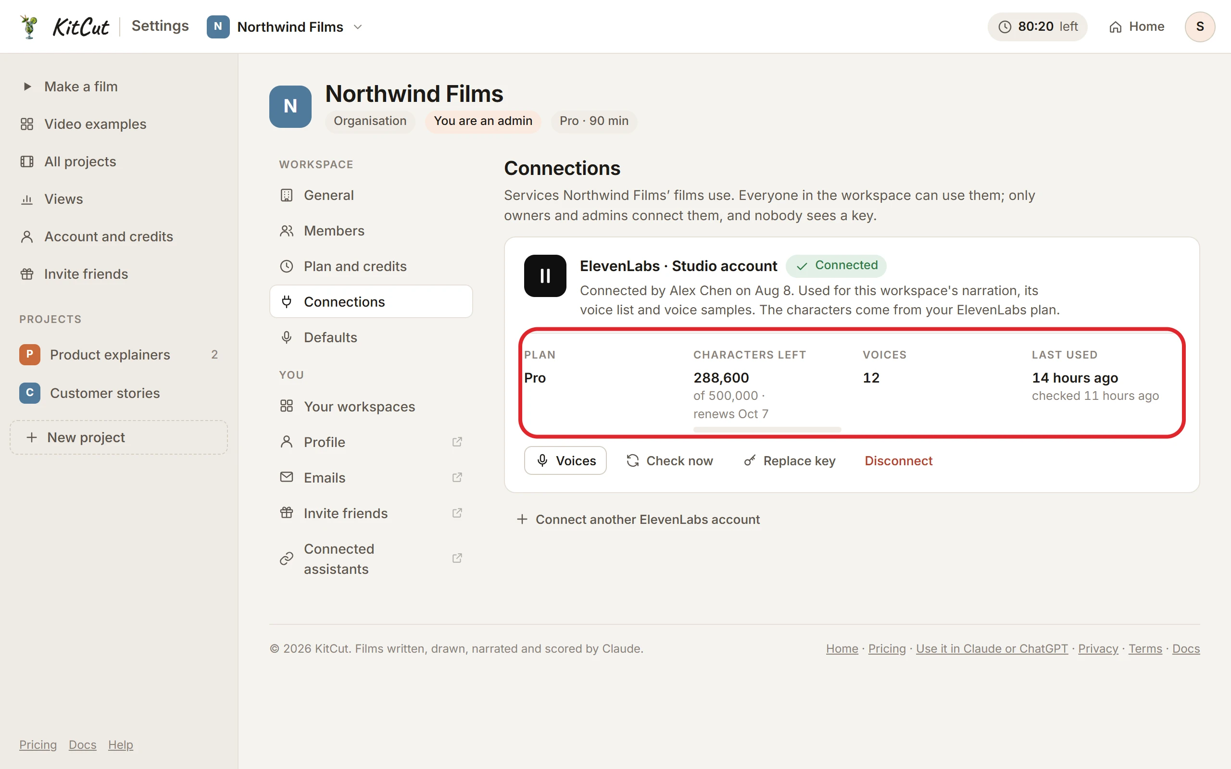Viewport: 1231px width, 769px height.
Task: Open the Pricing link in sidebar footer
Action: pos(38,744)
